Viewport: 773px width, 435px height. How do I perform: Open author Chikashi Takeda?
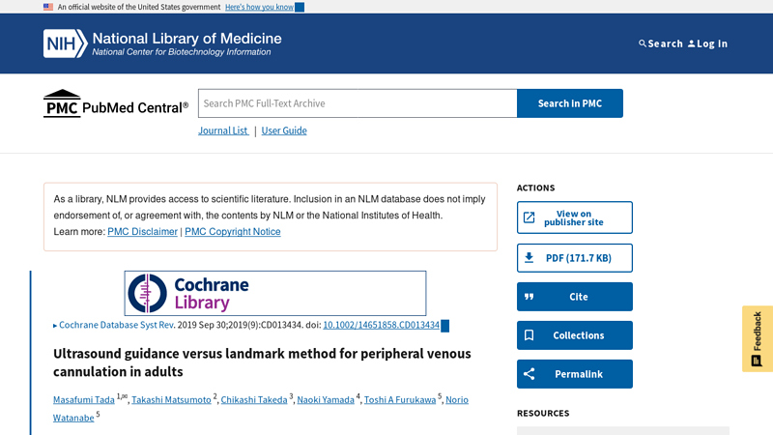(x=254, y=400)
